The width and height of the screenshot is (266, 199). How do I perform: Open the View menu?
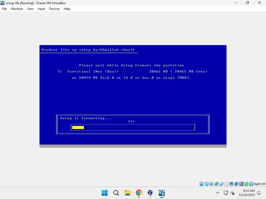[30, 9]
